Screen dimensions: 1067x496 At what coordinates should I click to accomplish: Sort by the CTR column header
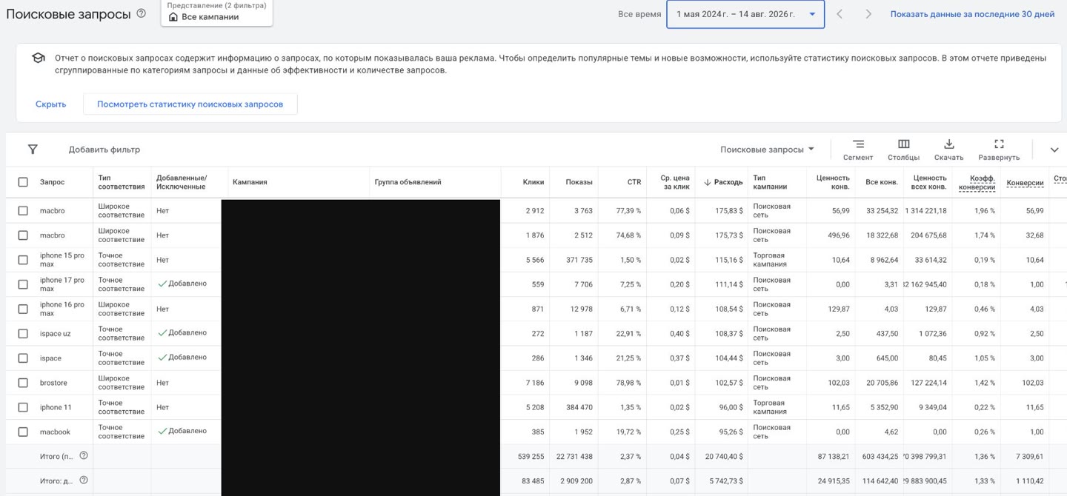(x=634, y=182)
